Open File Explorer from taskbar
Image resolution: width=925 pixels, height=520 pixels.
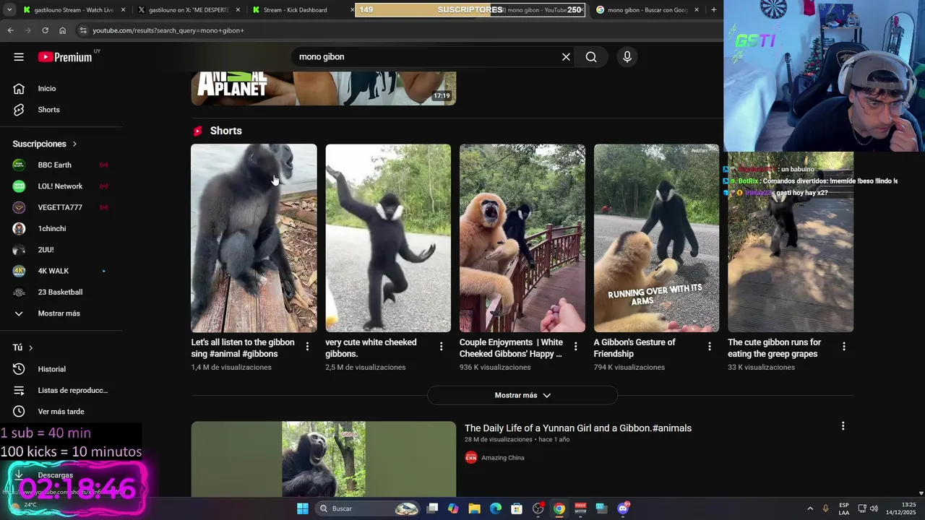(474, 508)
